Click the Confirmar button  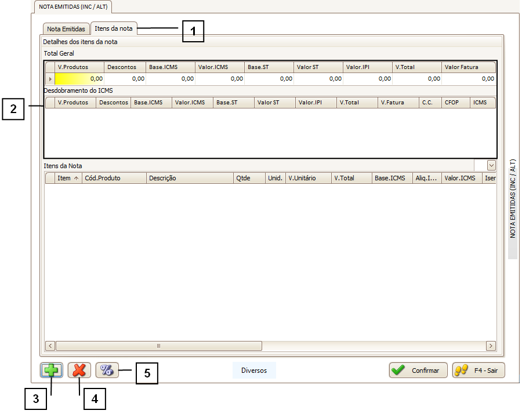click(418, 371)
